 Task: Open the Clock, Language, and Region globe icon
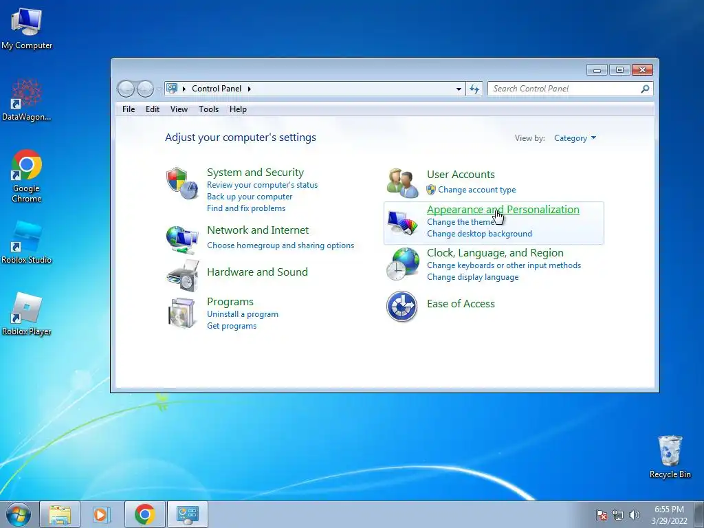402,265
